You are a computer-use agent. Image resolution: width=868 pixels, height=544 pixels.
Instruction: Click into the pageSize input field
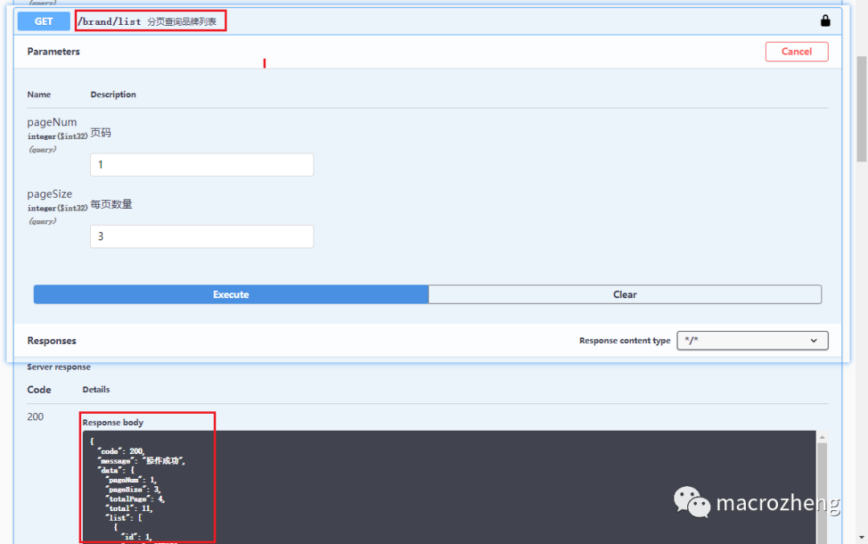(202, 236)
